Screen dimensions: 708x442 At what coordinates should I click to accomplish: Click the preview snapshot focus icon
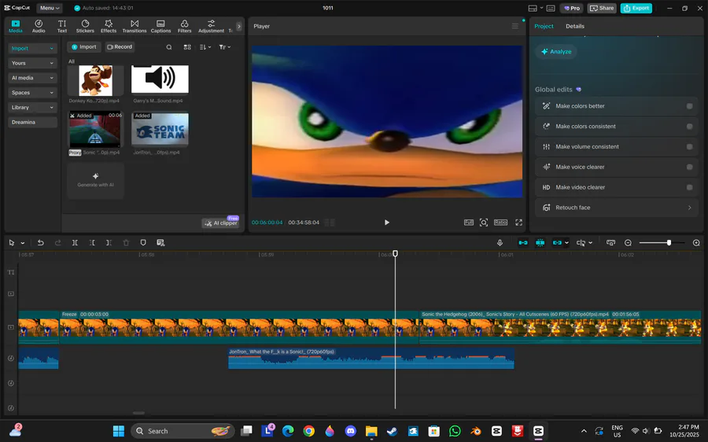[484, 222]
